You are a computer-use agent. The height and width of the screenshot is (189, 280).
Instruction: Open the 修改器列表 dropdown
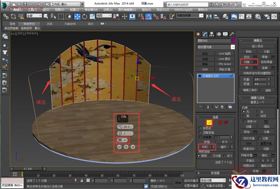point(216,47)
